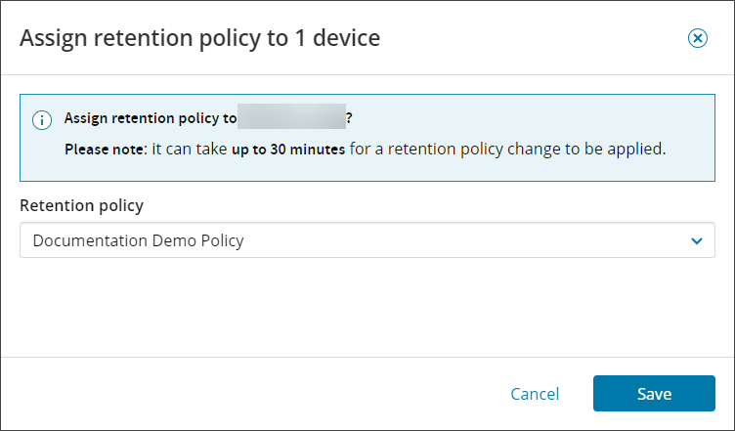Viewport: 735px width, 431px height.
Task: Click empty footer area left of Cancel
Action: tap(244, 394)
